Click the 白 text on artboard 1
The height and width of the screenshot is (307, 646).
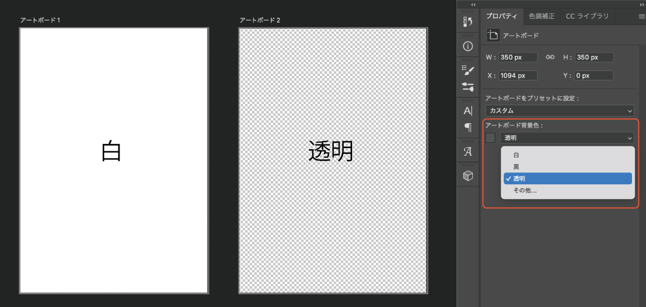click(111, 151)
